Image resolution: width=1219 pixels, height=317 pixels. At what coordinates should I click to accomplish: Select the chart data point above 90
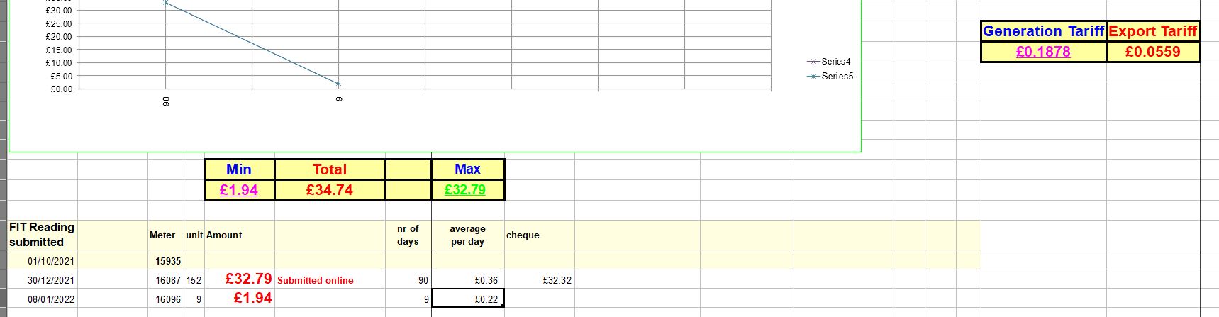tap(166, 3)
